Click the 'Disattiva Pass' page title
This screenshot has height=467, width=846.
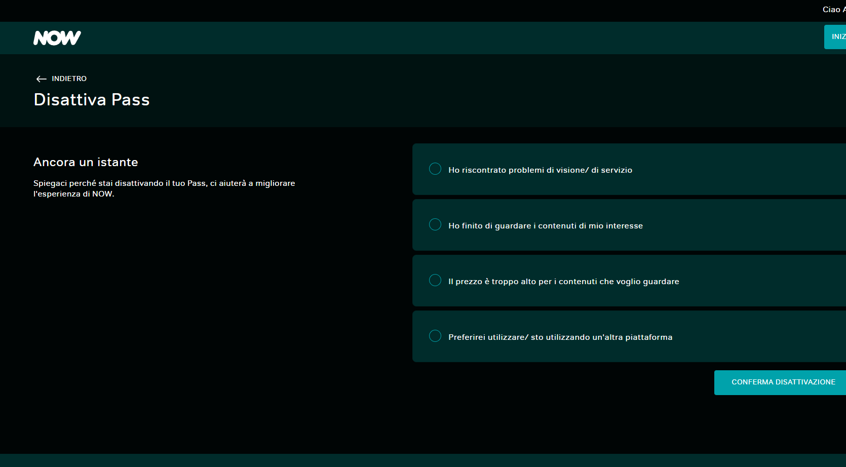92,100
